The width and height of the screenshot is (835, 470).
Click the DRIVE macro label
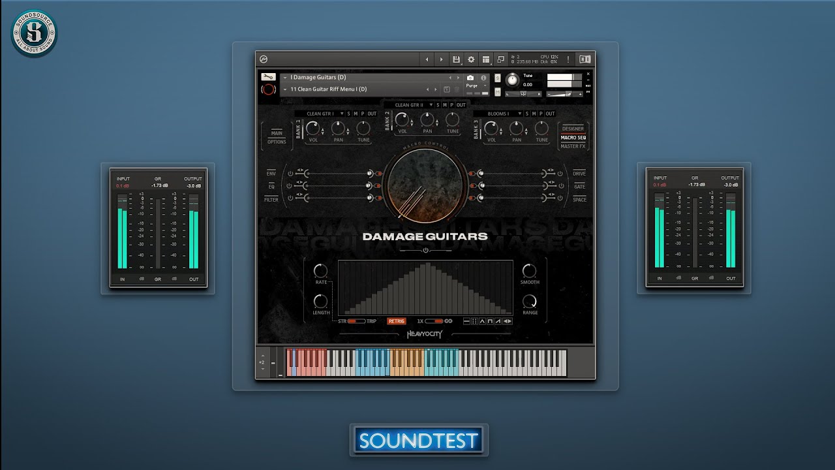579,173
